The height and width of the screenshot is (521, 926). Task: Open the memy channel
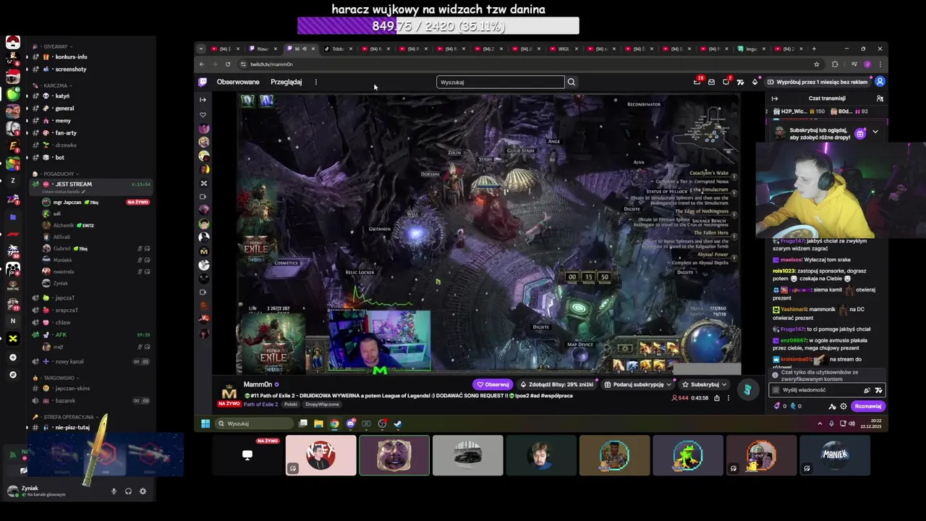click(x=63, y=120)
